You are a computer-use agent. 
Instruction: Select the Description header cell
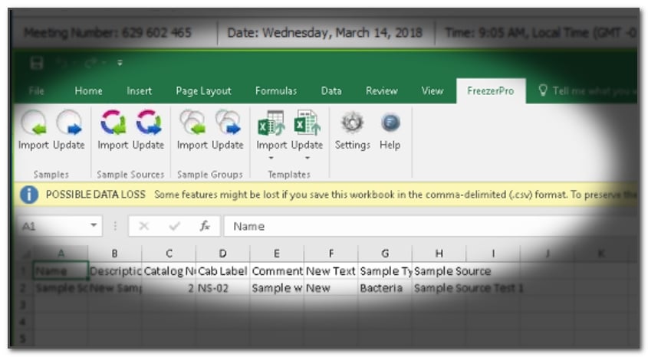coord(115,270)
